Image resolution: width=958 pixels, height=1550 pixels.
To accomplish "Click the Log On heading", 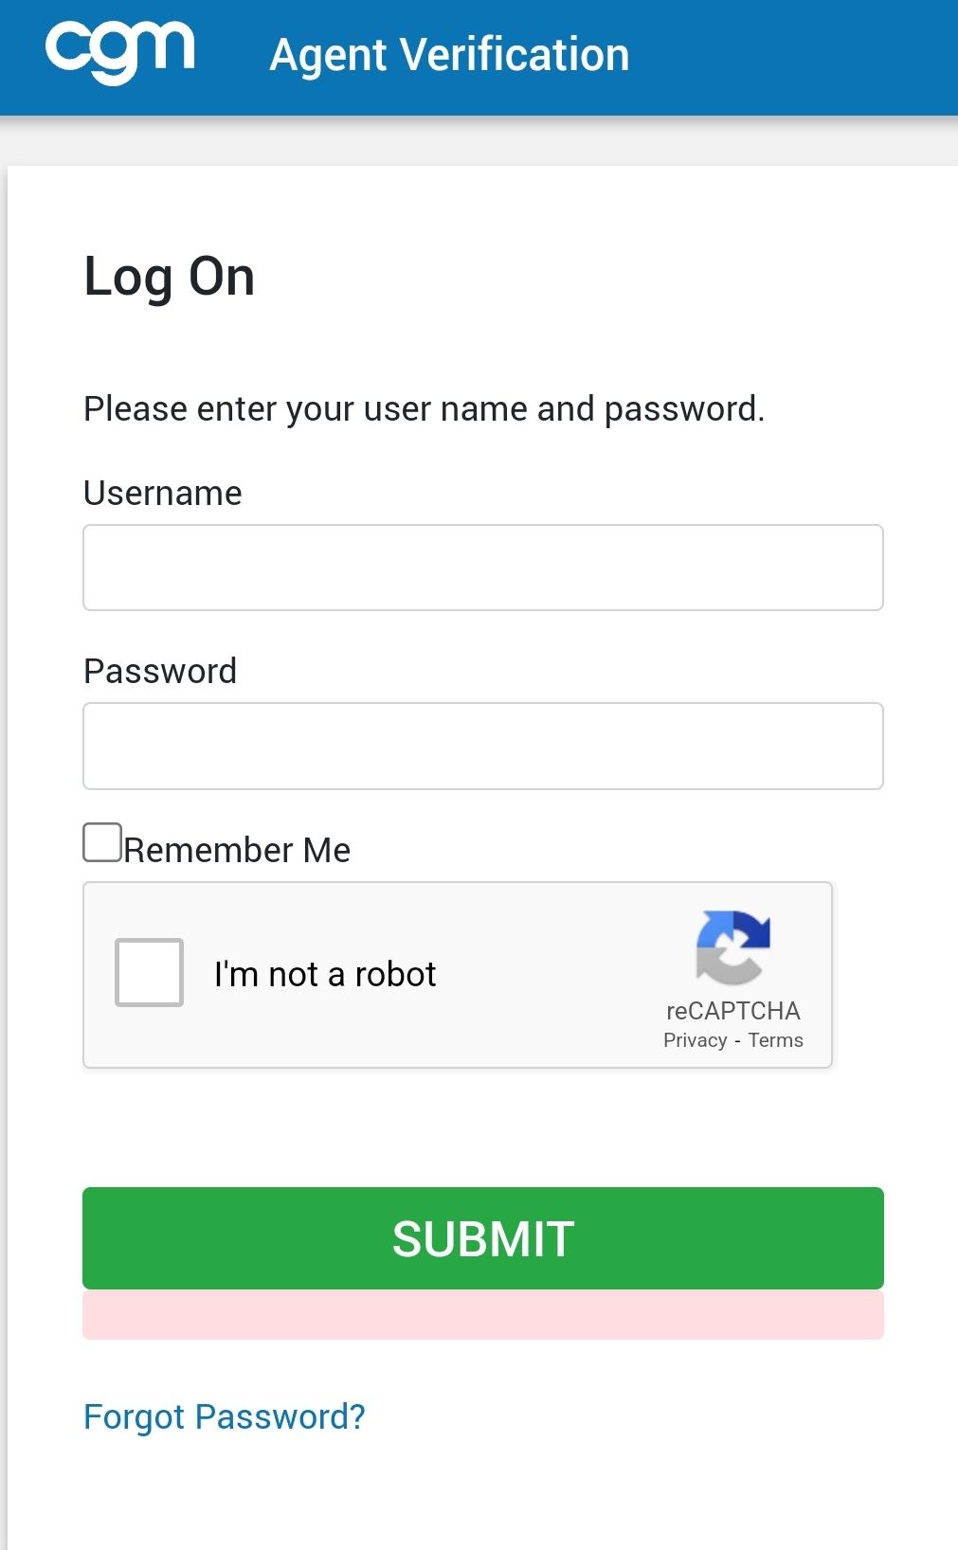I will tap(169, 276).
